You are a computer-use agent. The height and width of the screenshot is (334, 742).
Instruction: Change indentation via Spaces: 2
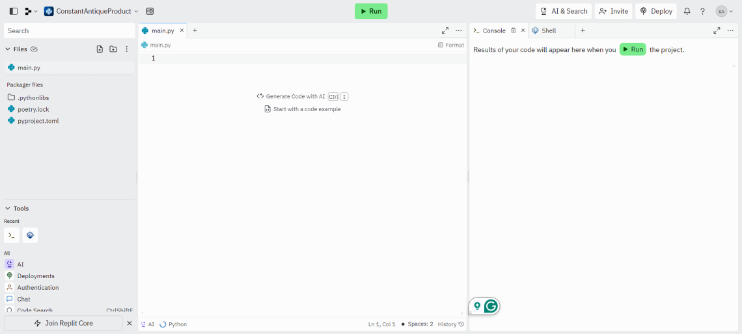[x=417, y=324]
